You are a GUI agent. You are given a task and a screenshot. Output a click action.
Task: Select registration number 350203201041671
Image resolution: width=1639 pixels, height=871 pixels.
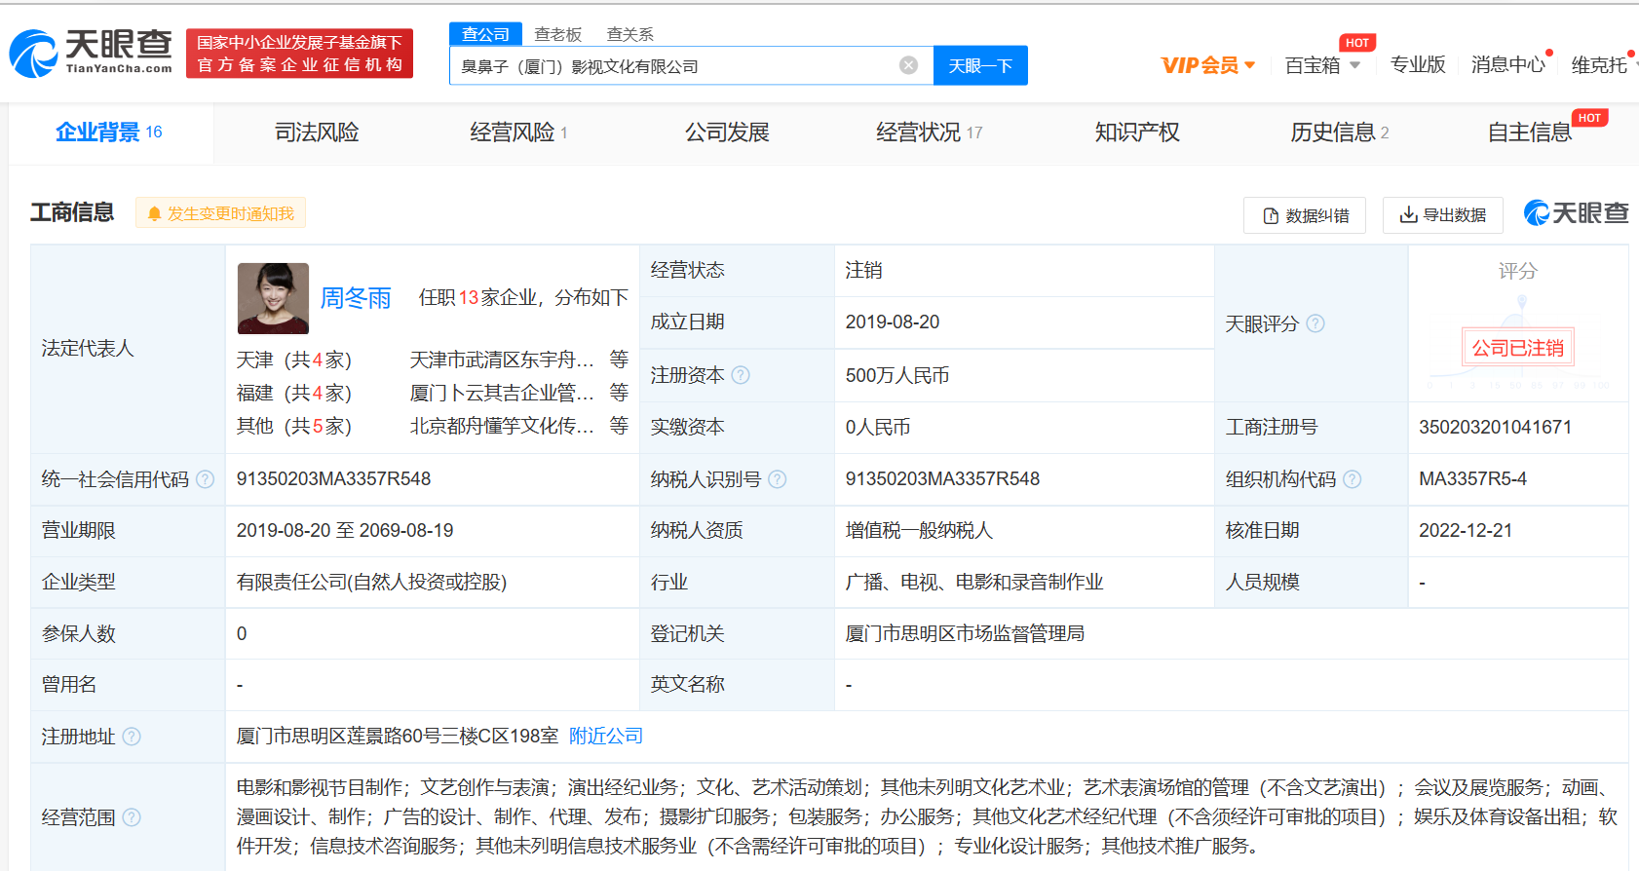(x=1495, y=428)
